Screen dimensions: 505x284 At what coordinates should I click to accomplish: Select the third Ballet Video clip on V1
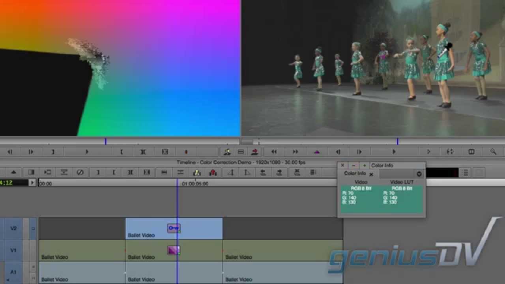tap(283, 250)
